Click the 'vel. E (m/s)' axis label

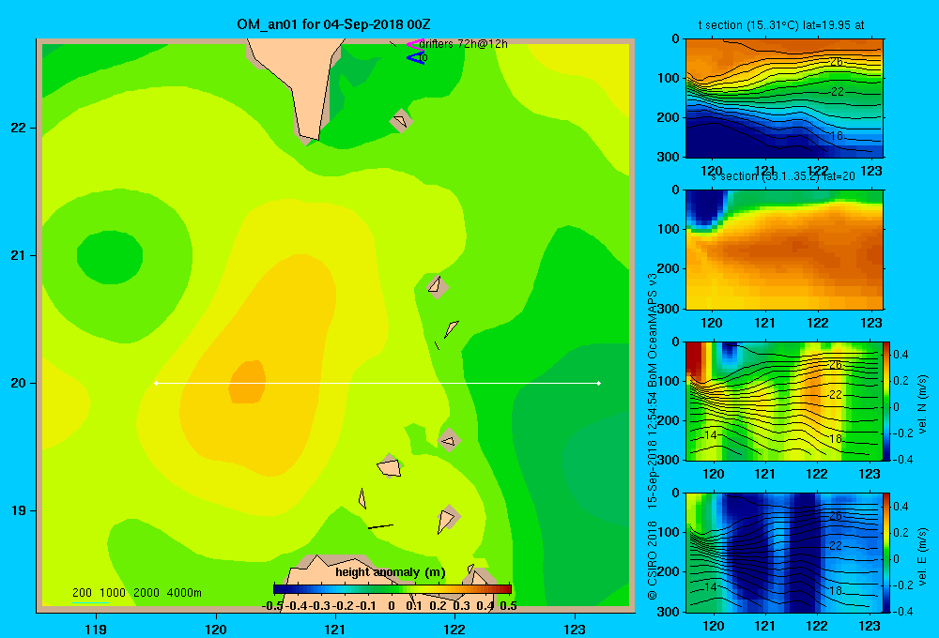(923, 556)
